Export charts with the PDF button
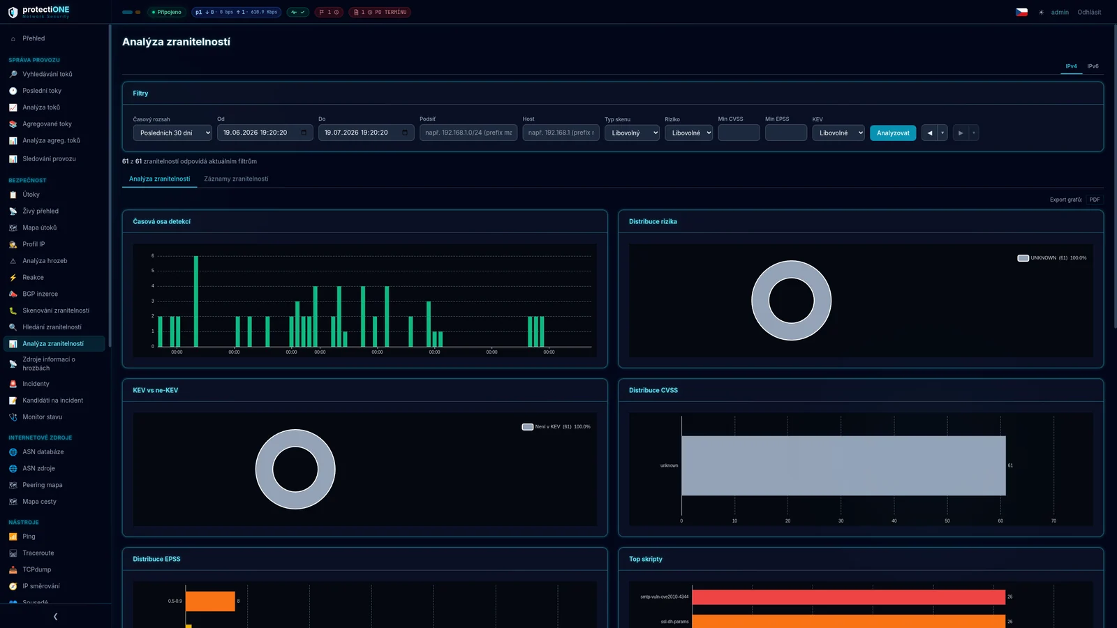This screenshot has width=1117, height=628. click(1095, 200)
